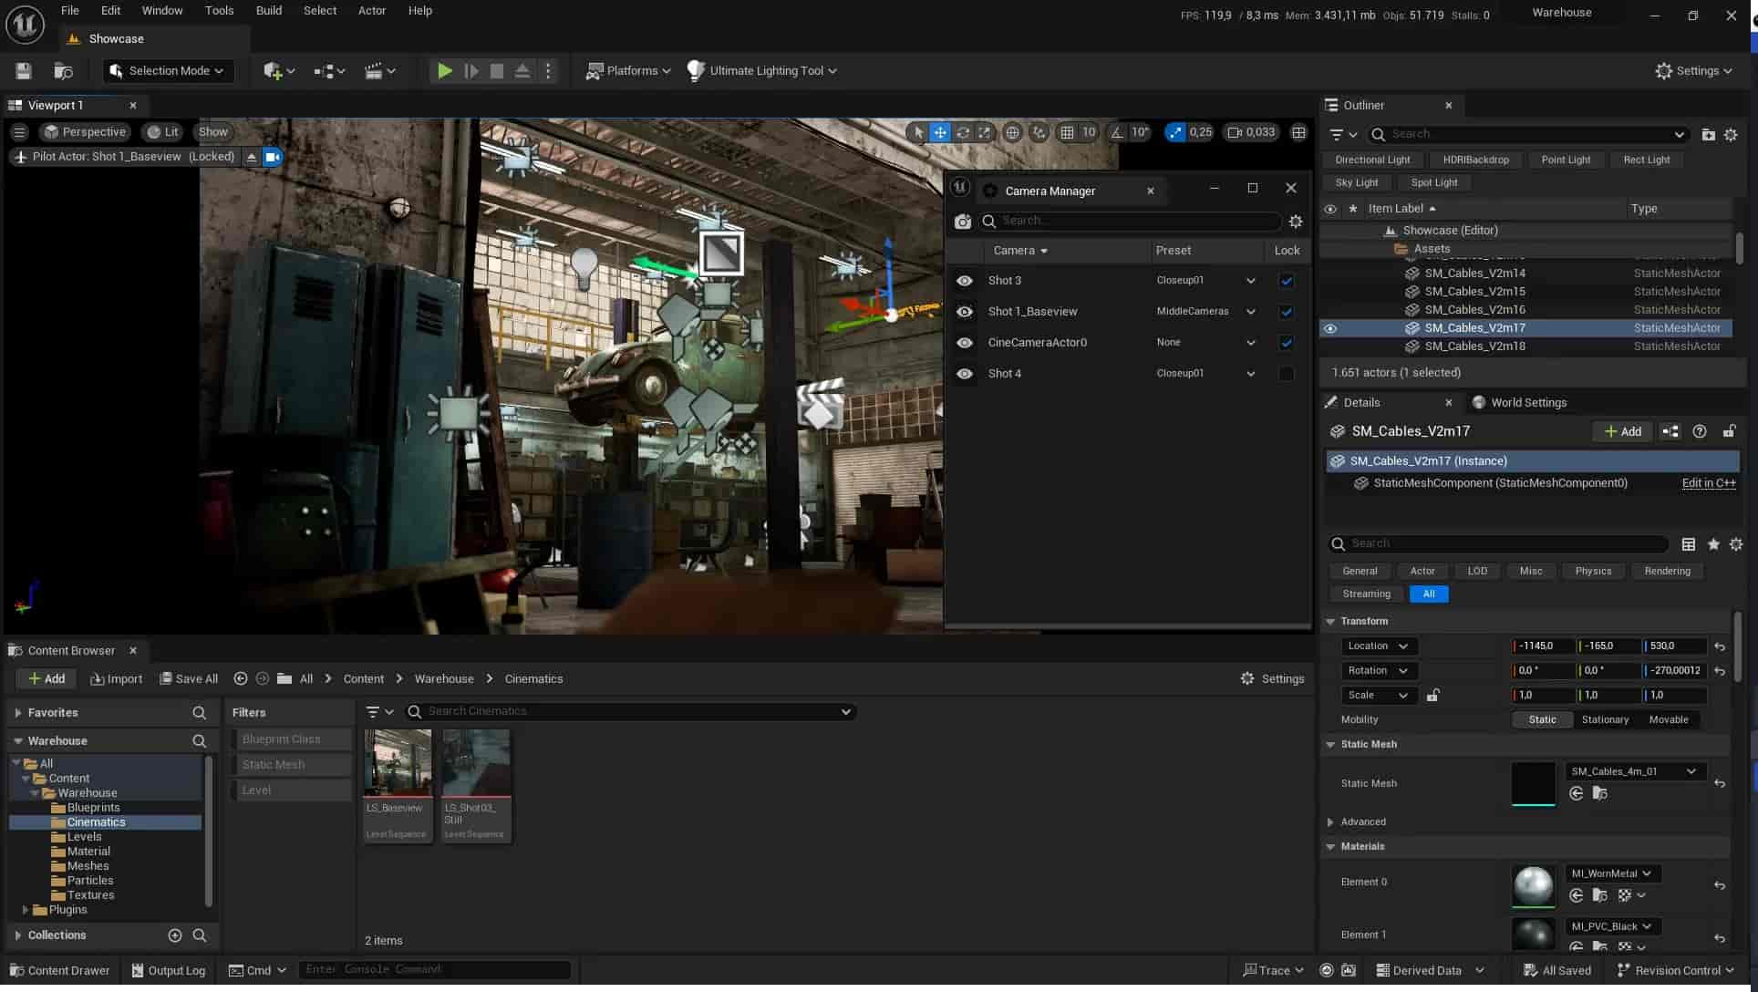Image resolution: width=1758 pixels, height=992 pixels.
Task: Hide the CineCameraActor0 camera with eye icon
Action: coord(964,343)
